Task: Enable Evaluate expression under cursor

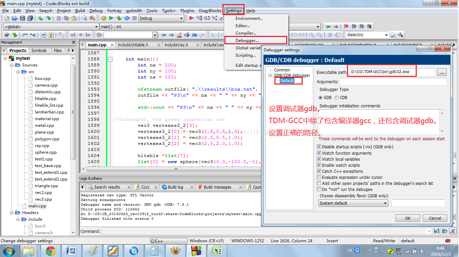Action: [319, 177]
